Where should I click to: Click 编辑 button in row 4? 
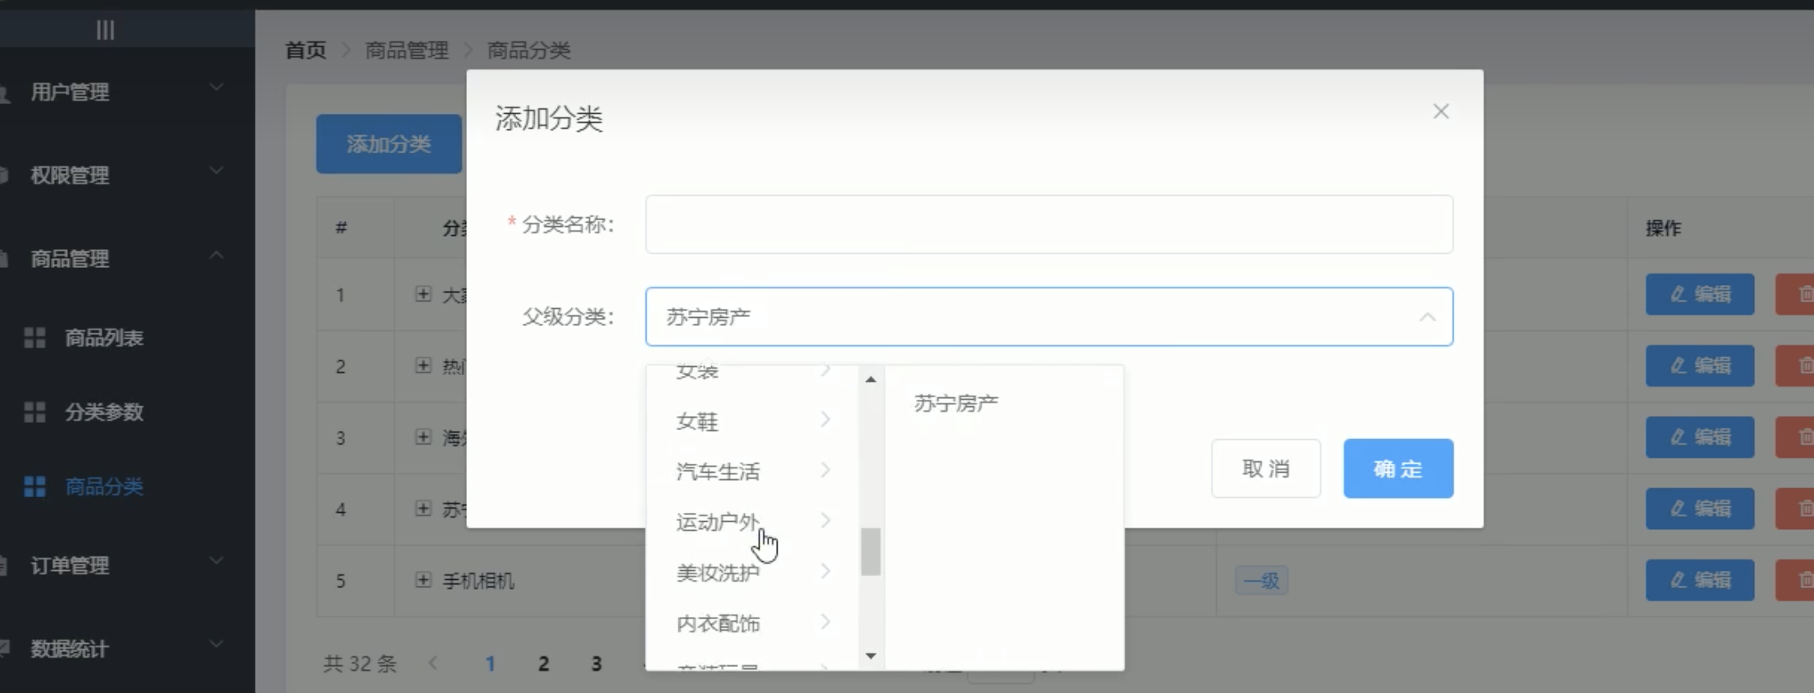1700,509
